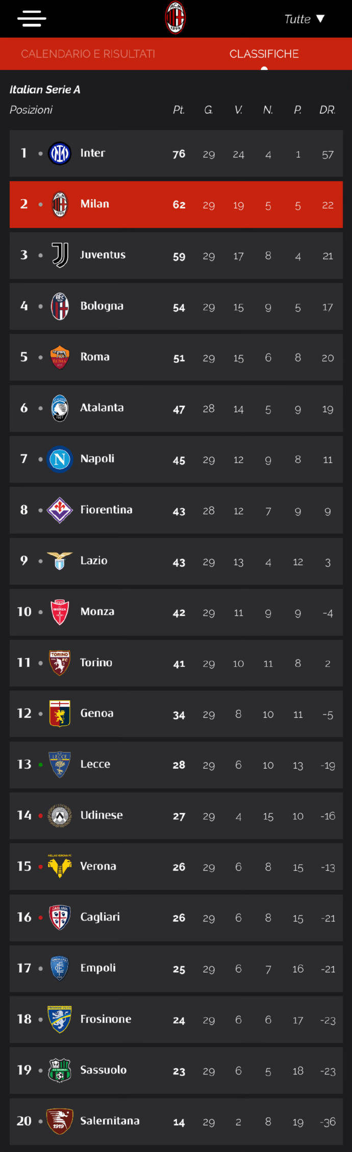Click the DR. column header

pos(327,110)
